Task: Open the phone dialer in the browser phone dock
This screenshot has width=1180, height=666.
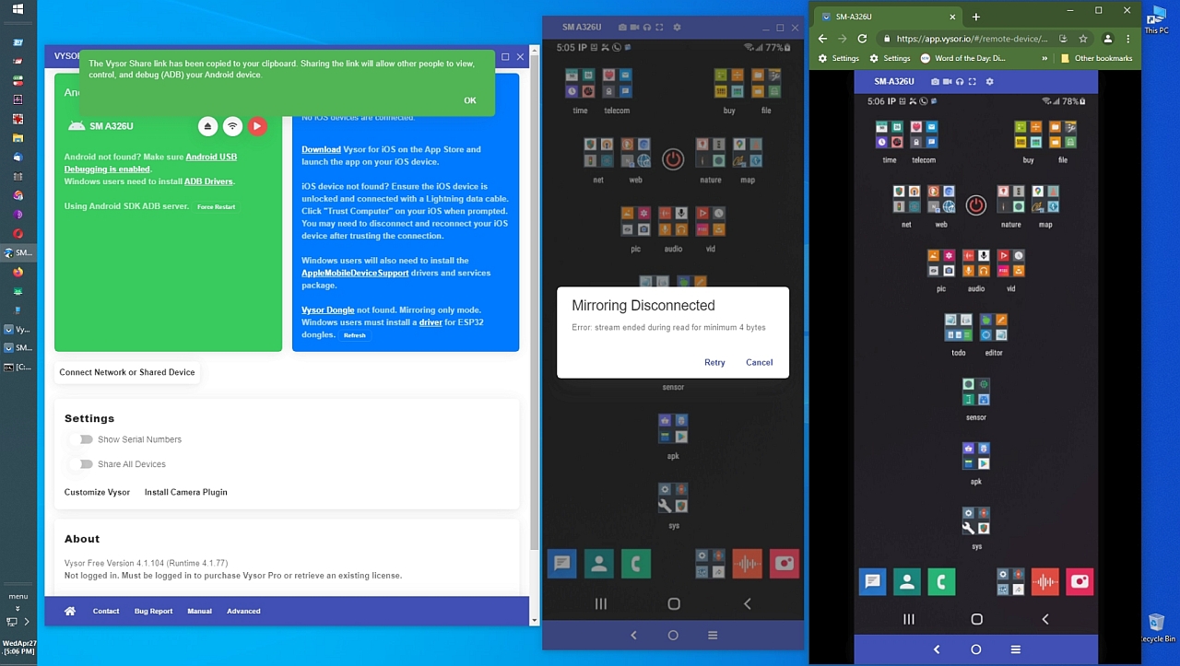Action: click(x=941, y=581)
